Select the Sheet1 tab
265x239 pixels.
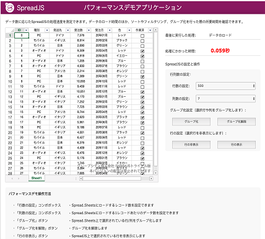coord(37,178)
